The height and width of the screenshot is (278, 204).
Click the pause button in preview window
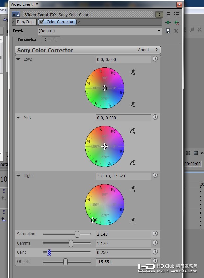coord(188,153)
